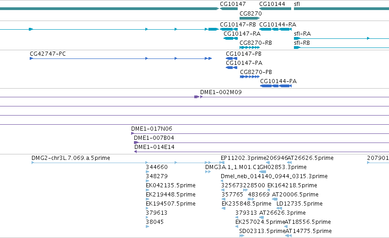Select the DMG2-chr3L.7.069.a.5prime EST label
Image resolution: width=389 pixels, height=238 pixels.
coord(71,158)
